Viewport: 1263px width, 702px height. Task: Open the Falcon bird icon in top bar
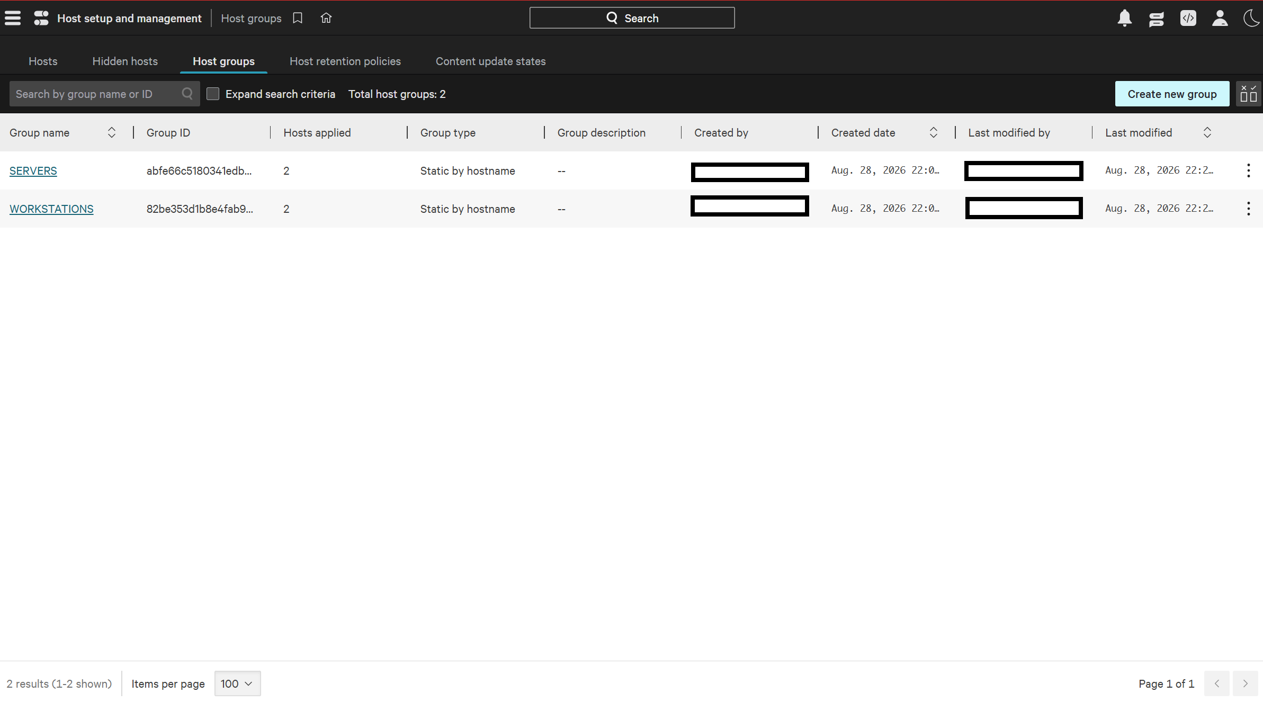pyautogui.click(x=1157, y=19)
